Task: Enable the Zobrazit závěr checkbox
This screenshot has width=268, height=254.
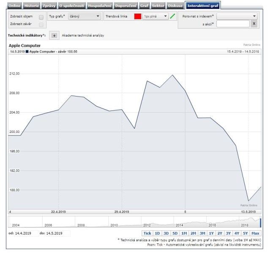Action: (41, 25)
